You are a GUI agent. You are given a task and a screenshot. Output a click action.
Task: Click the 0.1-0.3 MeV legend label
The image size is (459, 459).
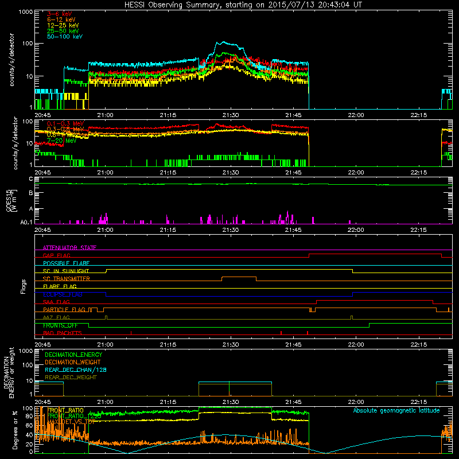[x=65, y=123]
